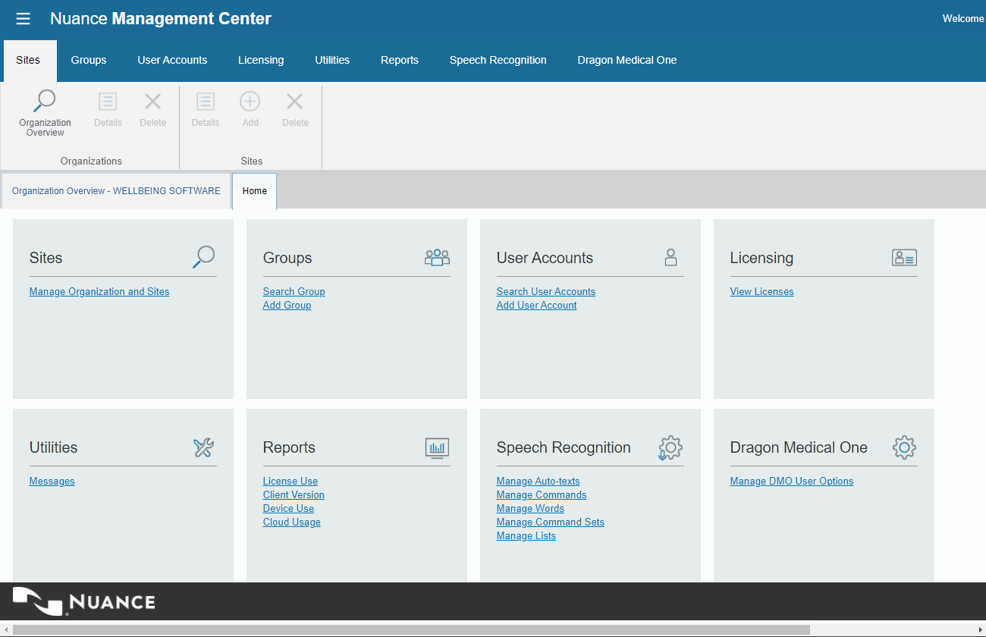Open the Groups ribbon tab
This screenshot has height=637, width=986.
pyautogui.click(x=89, y=61)
